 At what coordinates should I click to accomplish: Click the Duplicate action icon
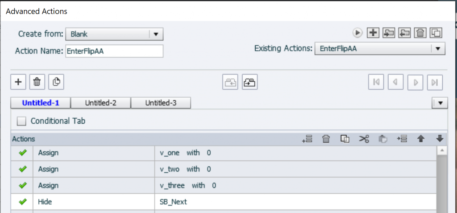pos(436,33)
